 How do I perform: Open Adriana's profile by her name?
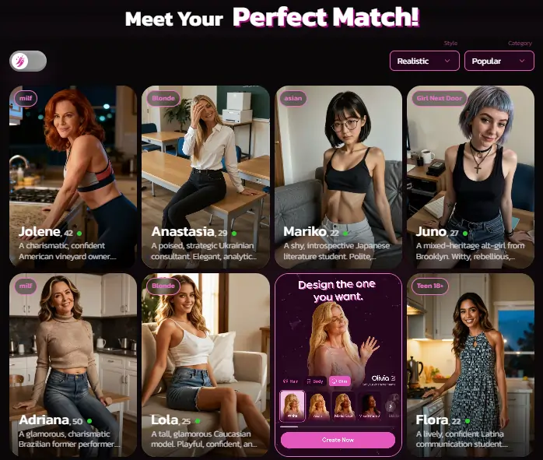44,420
